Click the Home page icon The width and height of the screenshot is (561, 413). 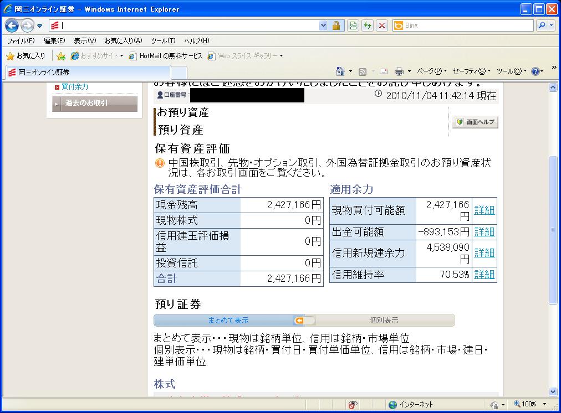coord(341,71)
